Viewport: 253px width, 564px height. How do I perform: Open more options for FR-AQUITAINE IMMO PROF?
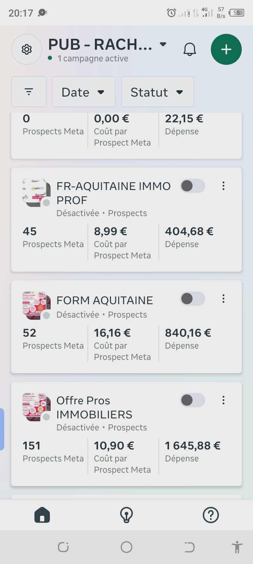223,186
